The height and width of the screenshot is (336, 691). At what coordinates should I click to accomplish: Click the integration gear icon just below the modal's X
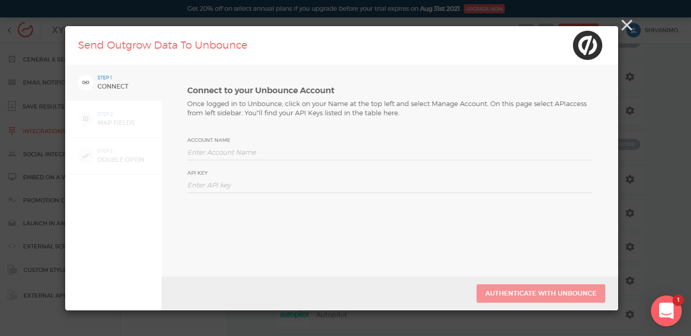(x=630, y=76)
